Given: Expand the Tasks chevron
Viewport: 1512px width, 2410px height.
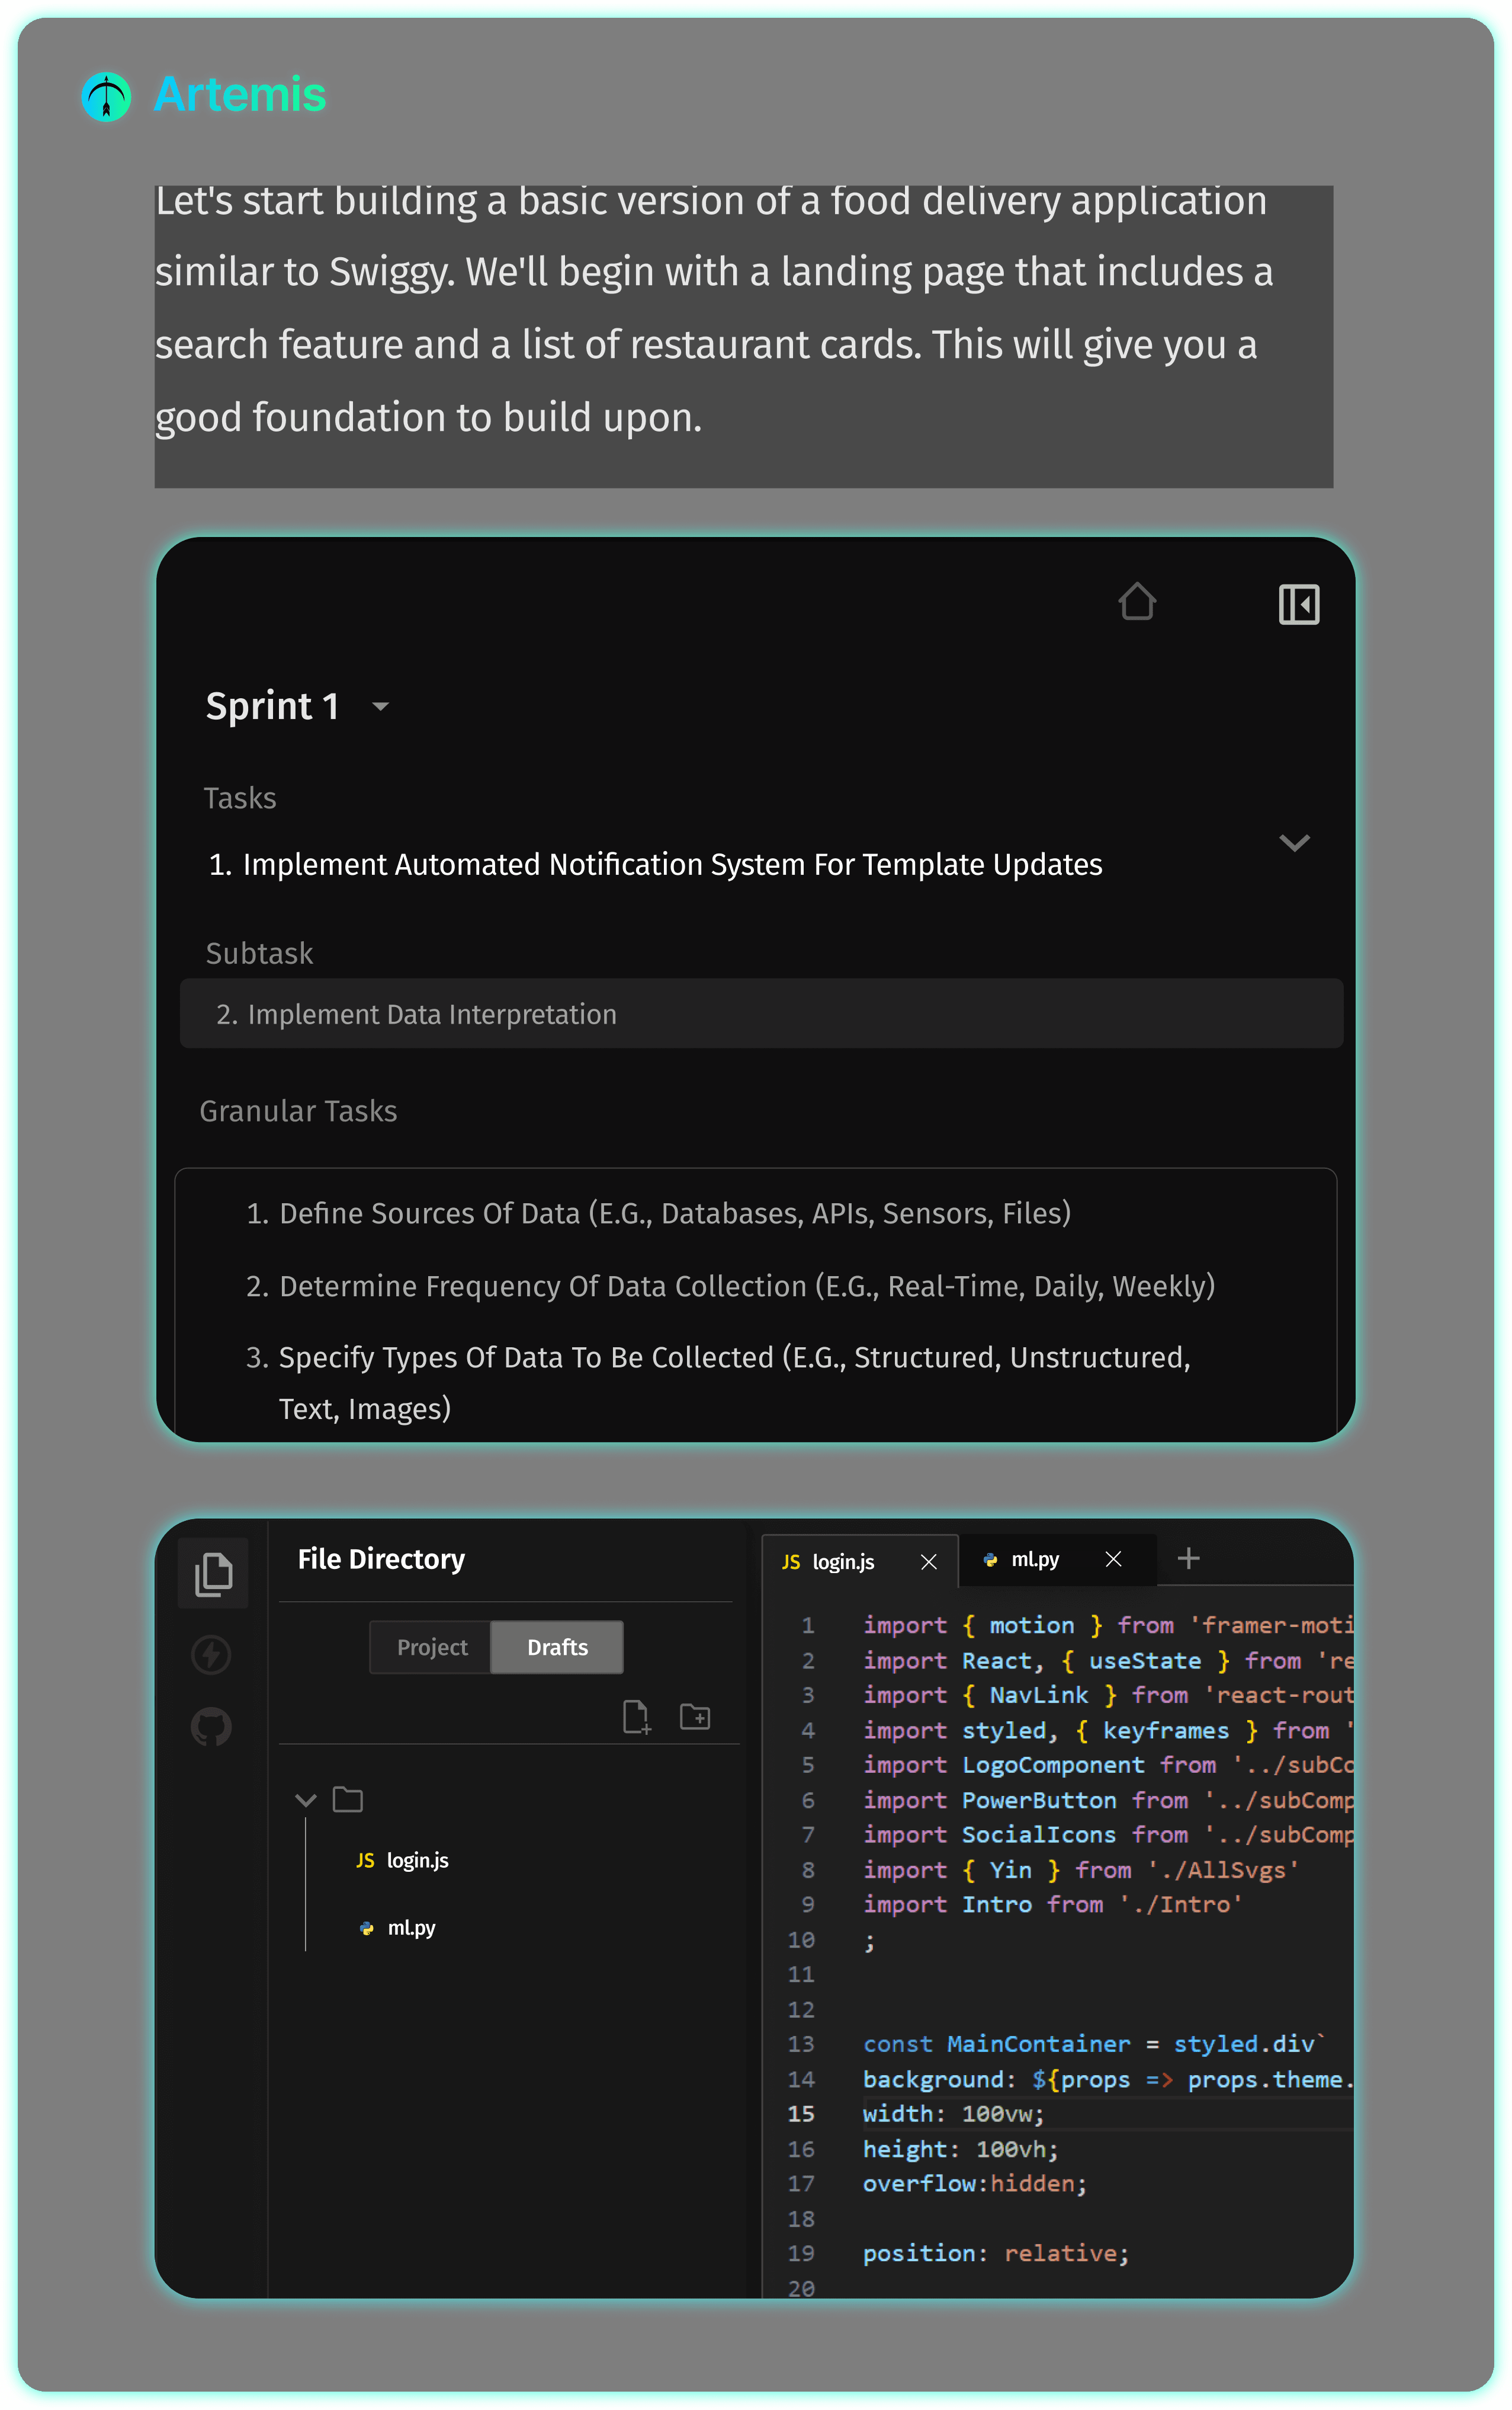Looking at the screenshot, I should (x=1294, y=843).
